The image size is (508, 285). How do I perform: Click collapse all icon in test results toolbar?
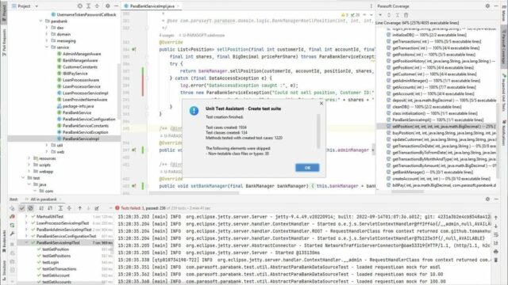[69, 208]
